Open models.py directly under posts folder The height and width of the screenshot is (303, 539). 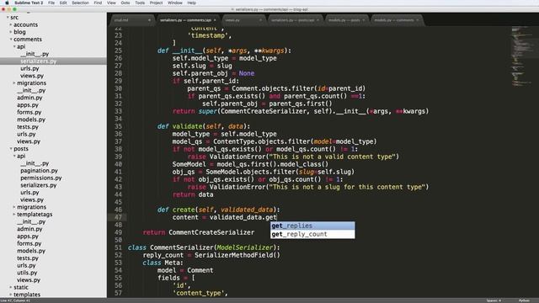pos(31,251)
